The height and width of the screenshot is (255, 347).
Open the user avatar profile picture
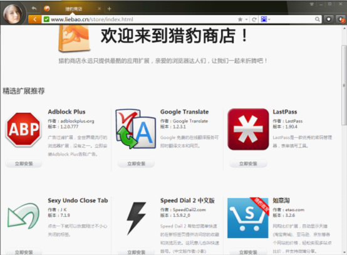tap(13, 14)
